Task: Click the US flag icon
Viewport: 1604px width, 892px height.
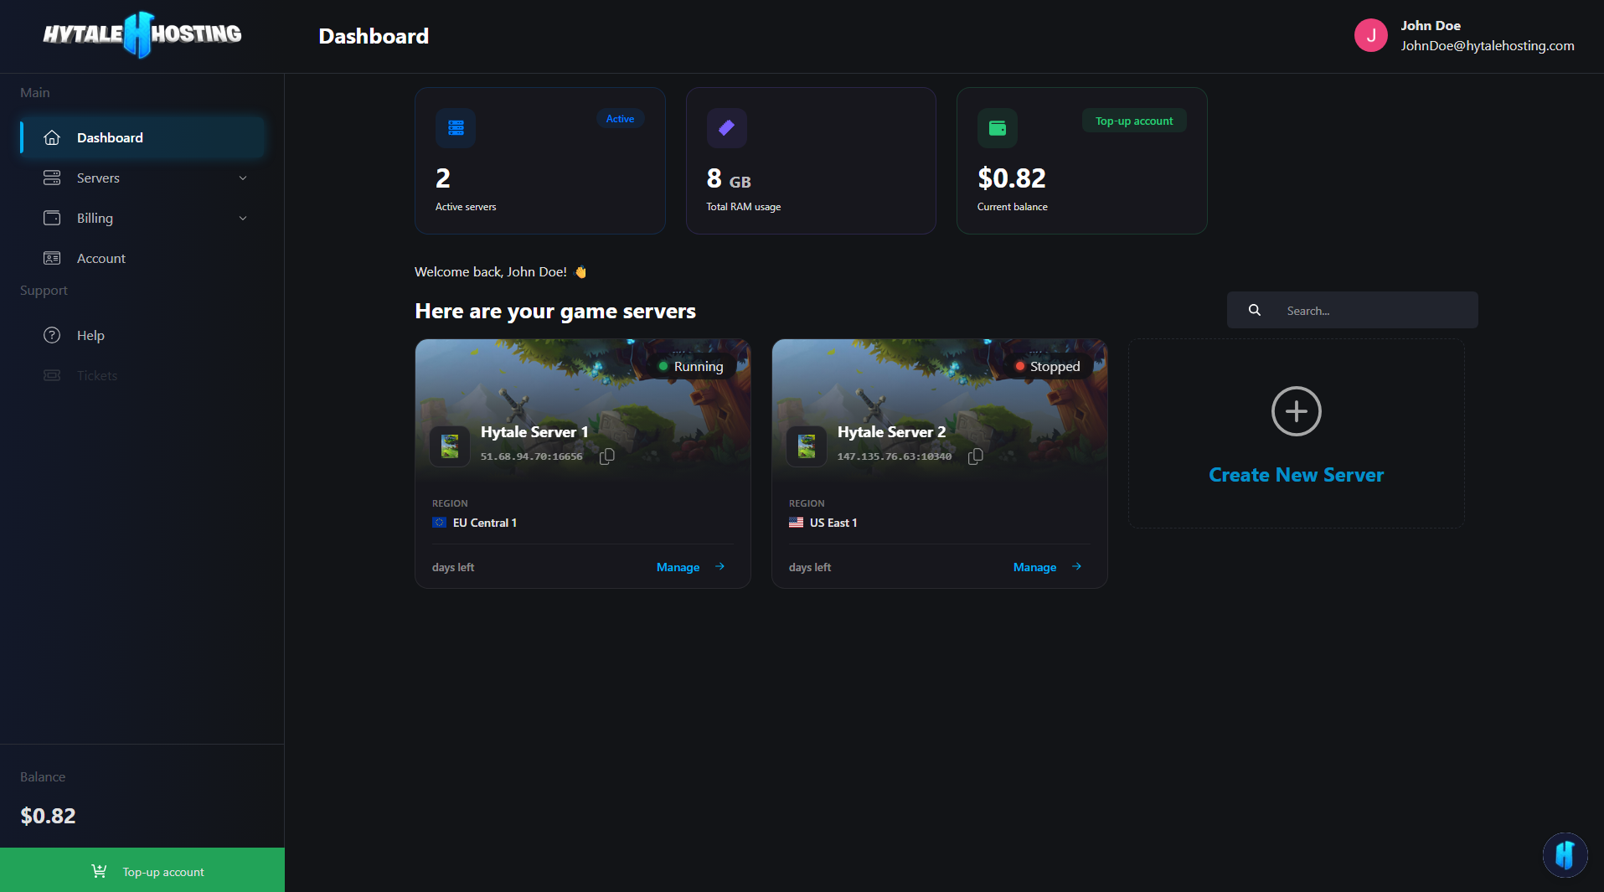Action: coord(796,523)
